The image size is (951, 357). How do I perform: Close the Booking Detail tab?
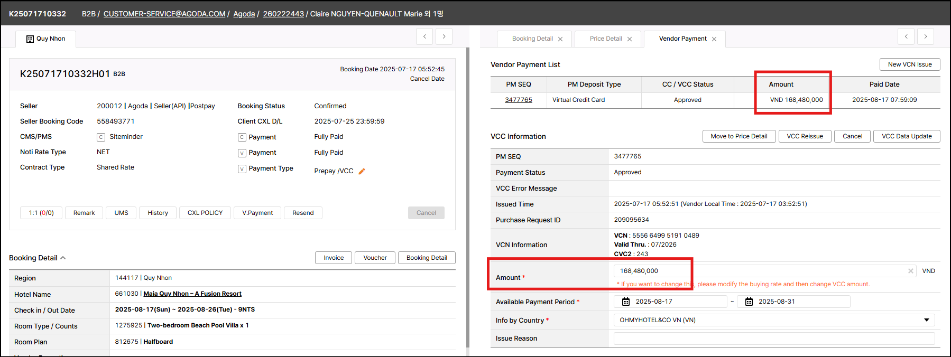click(x=560, y=39)
